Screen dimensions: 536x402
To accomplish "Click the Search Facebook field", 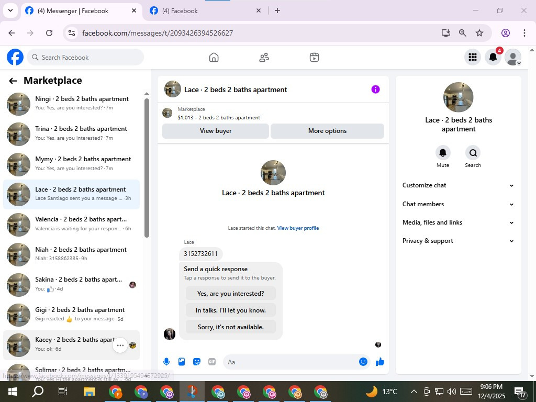I will click(x=85, y=57).
